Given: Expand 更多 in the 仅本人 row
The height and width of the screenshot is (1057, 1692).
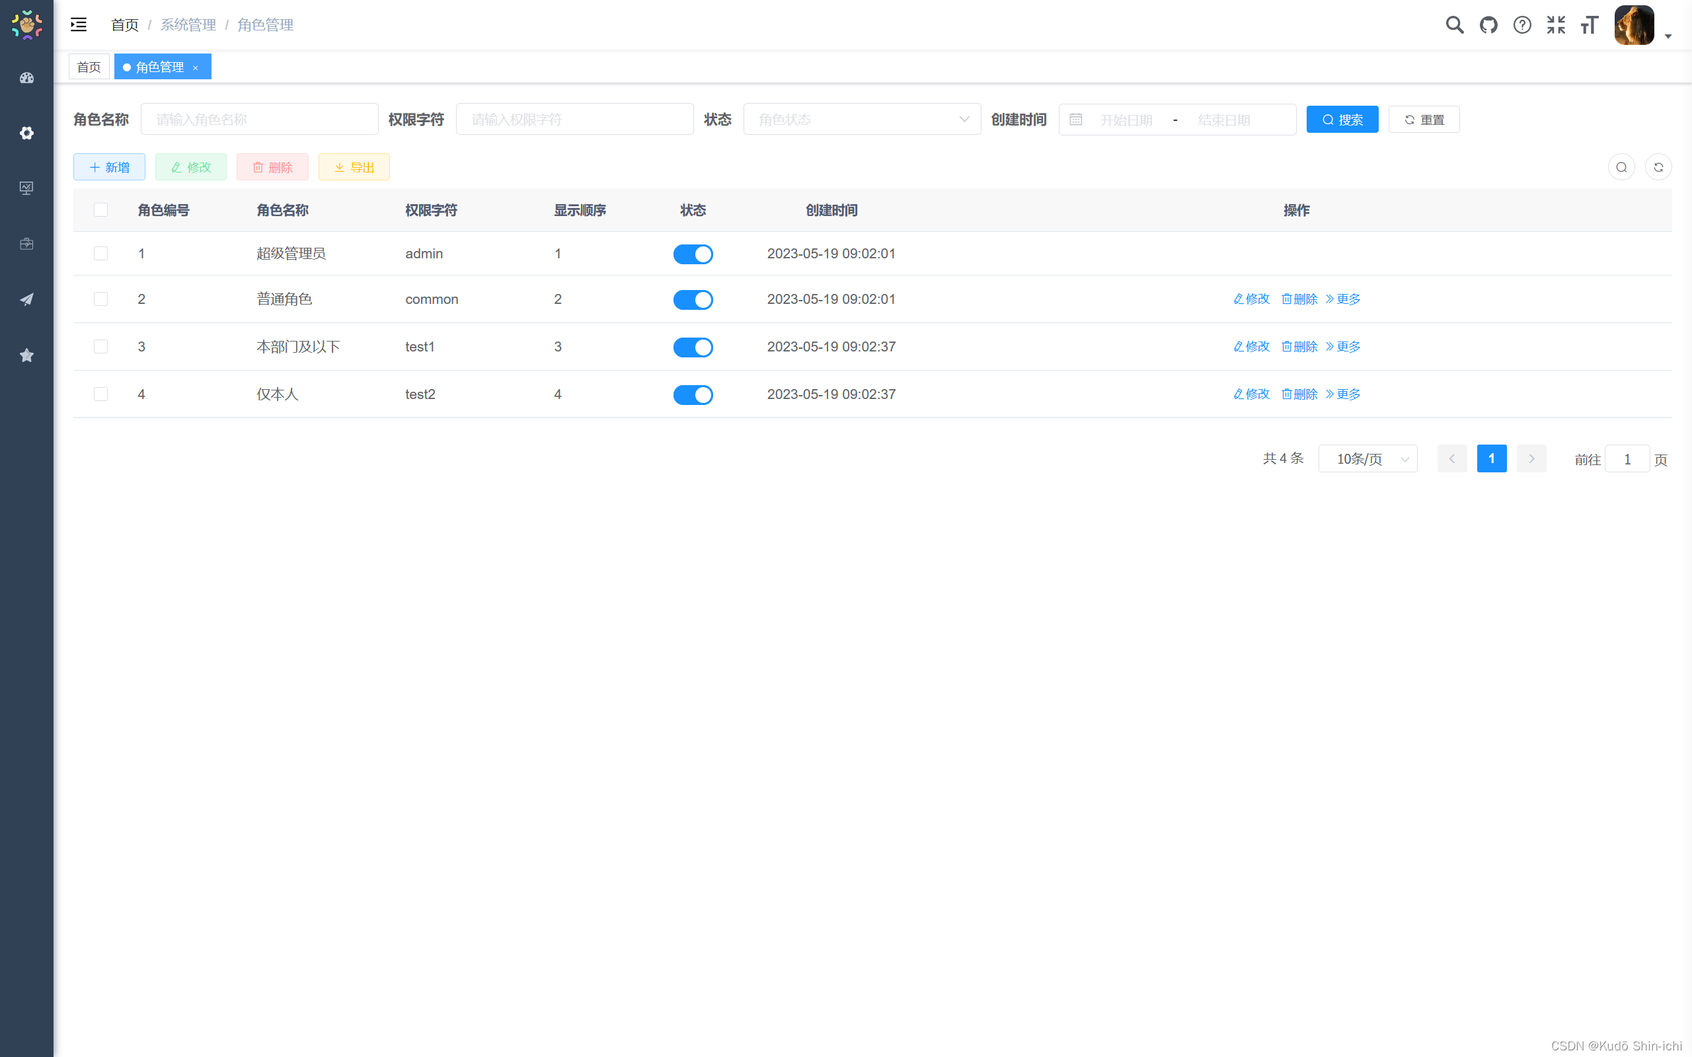Looking at the screenshot, I should [x=1343, y=394].
